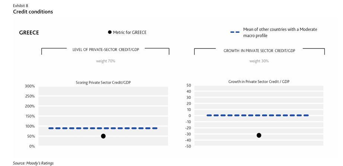Click 'Growth in Private Sector Credit / GDP' title
The height and width of the screenshot is (166, 343).
coord(259,81)
